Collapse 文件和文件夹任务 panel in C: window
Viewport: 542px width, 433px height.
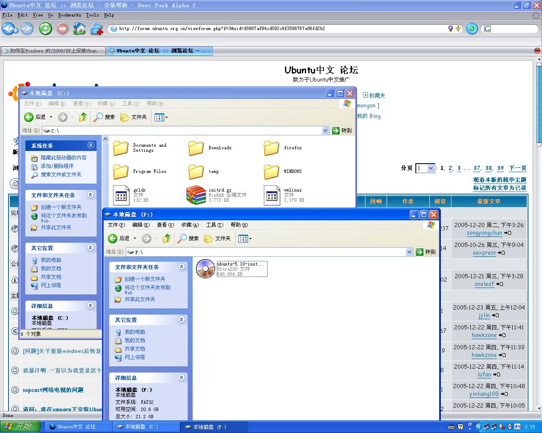(91, 195)
